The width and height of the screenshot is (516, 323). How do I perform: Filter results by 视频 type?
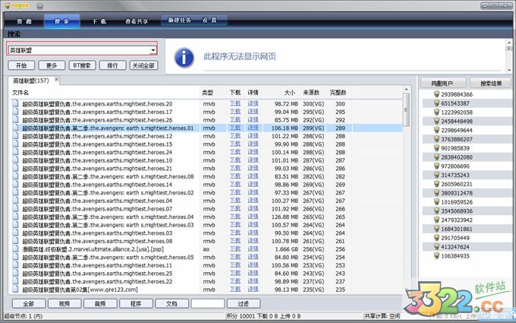(x=64, y=303)
